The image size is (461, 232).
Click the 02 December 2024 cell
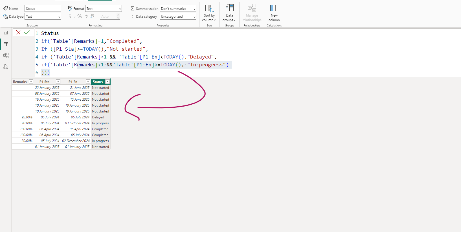(x=76, y=141)
